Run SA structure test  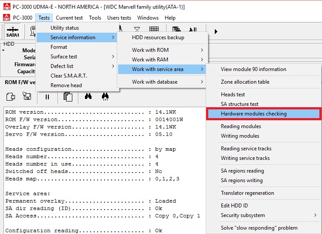pyautogui.click(x=264, y=104)
